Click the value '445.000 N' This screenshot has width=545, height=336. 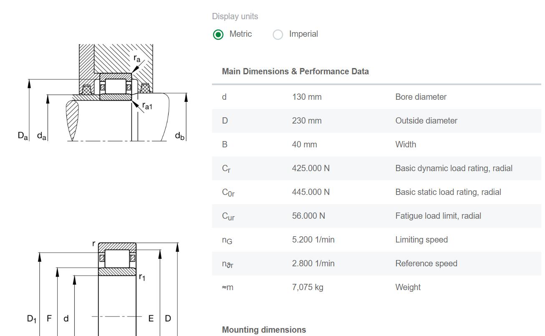tap(311, 192)
